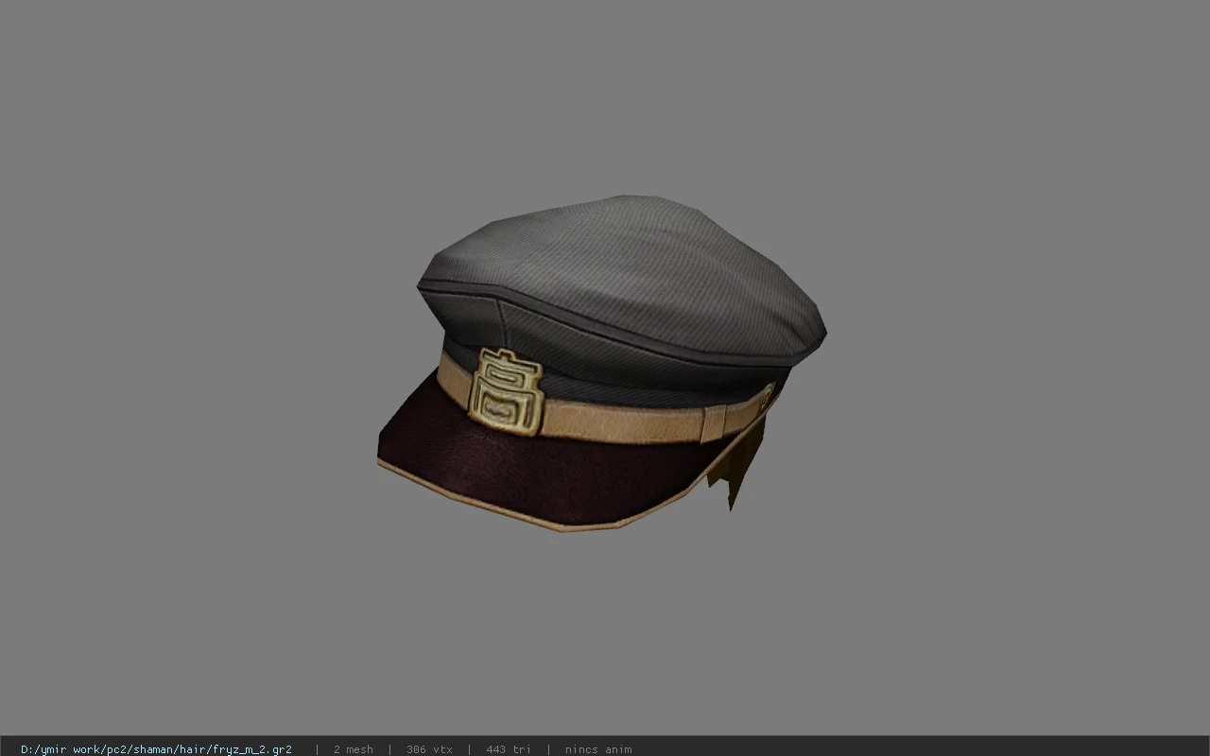The image size is (1210, 756).
Task: Click the hat model in the viewport
Action: click(602, 363)
